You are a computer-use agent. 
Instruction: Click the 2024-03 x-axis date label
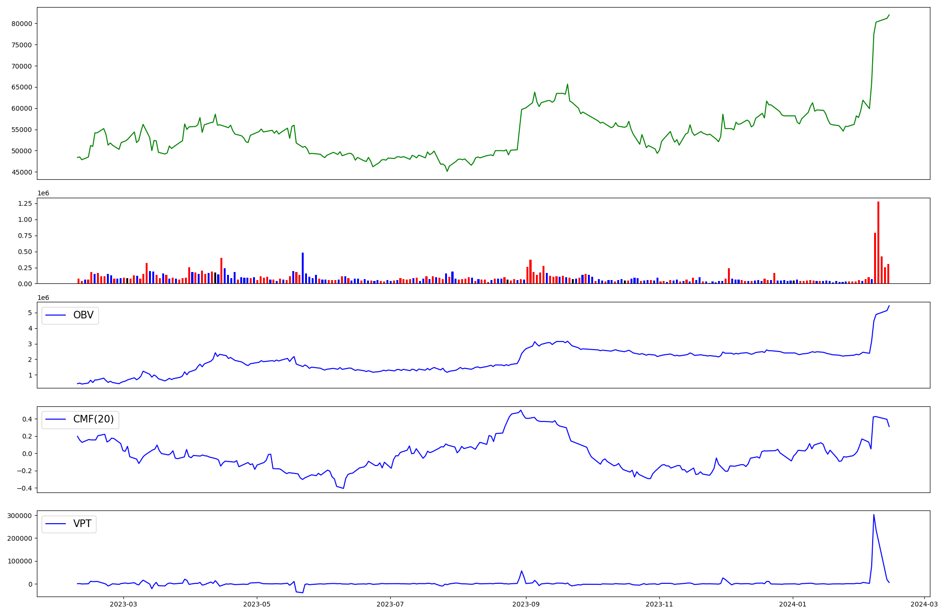pos(924,604)
